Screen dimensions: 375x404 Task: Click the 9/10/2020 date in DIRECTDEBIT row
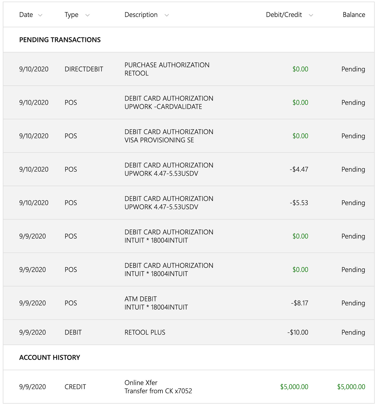pyautogui.click(x=34, y=69)
